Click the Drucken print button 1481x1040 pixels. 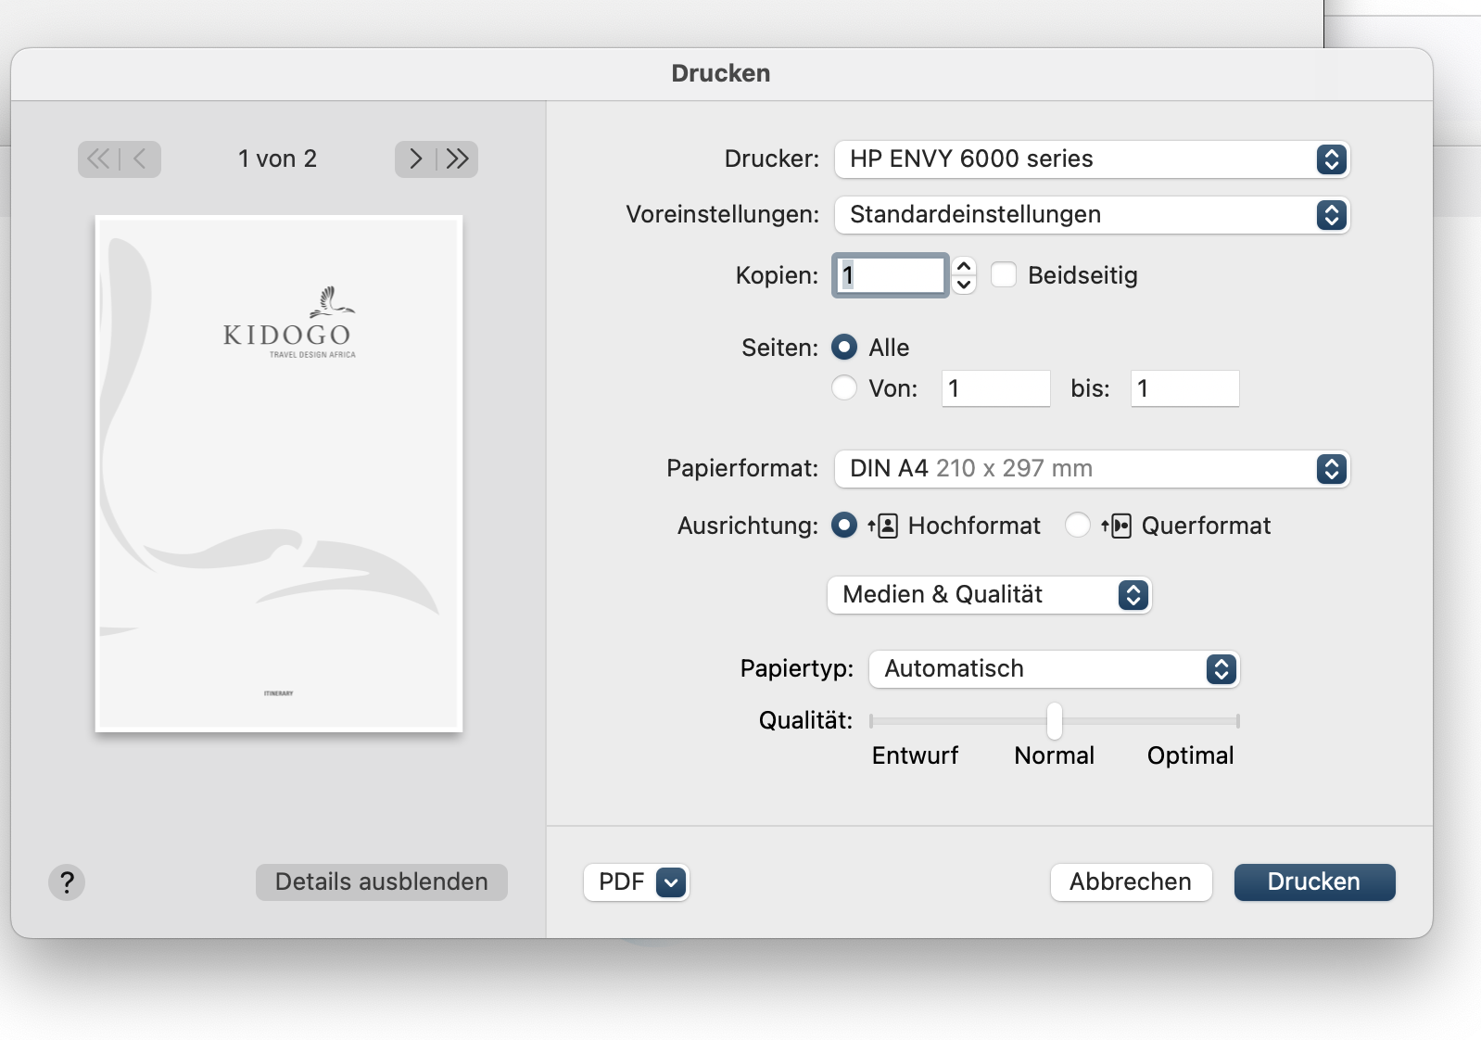tap(1314, 882)
